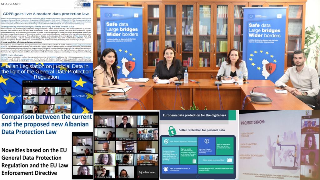Screen dimensions: 320x180
Task: Select the Alba Nikolla video tile
Action: [x=126, y=159]
